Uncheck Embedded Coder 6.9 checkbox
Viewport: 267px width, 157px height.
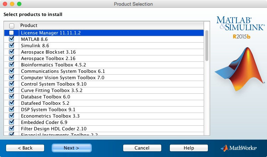click(x=11, y=122)
